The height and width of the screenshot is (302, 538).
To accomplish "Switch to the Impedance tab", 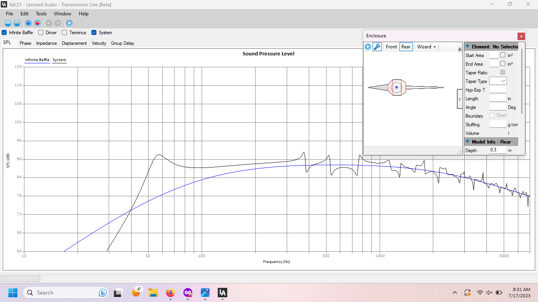I will point(46,43).
